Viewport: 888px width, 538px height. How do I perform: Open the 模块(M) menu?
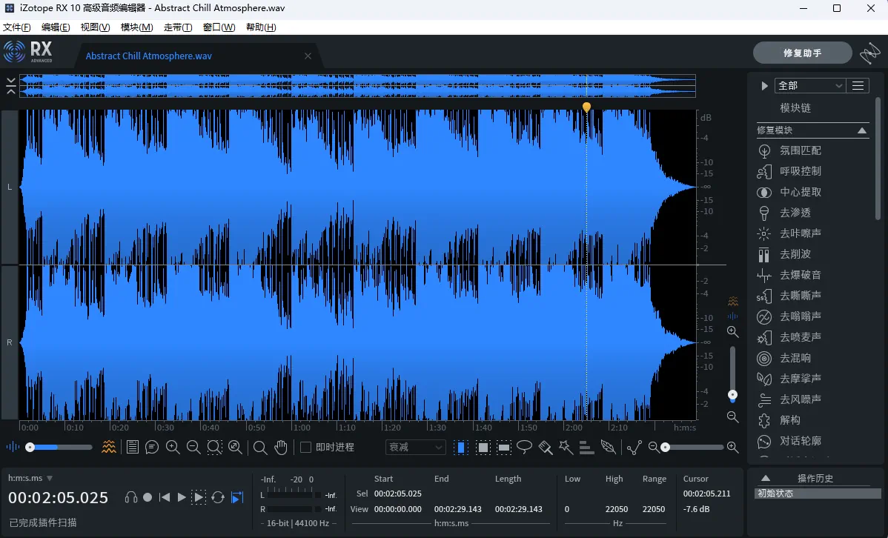click(x=136, y=27)
